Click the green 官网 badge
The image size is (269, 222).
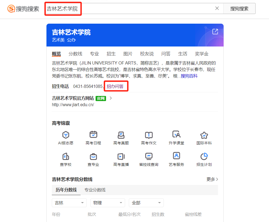click(101, 98)
